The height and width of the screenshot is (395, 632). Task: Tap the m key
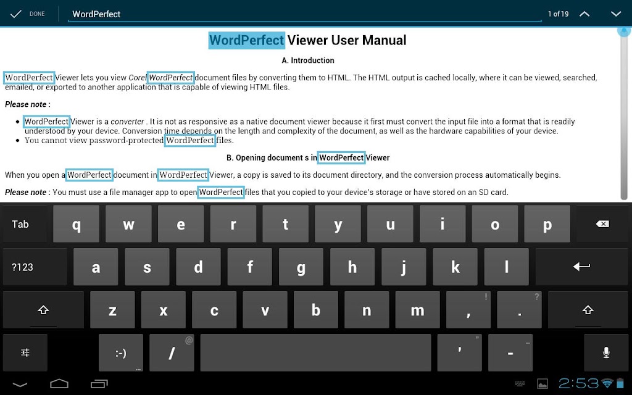[x=418, y=310]
